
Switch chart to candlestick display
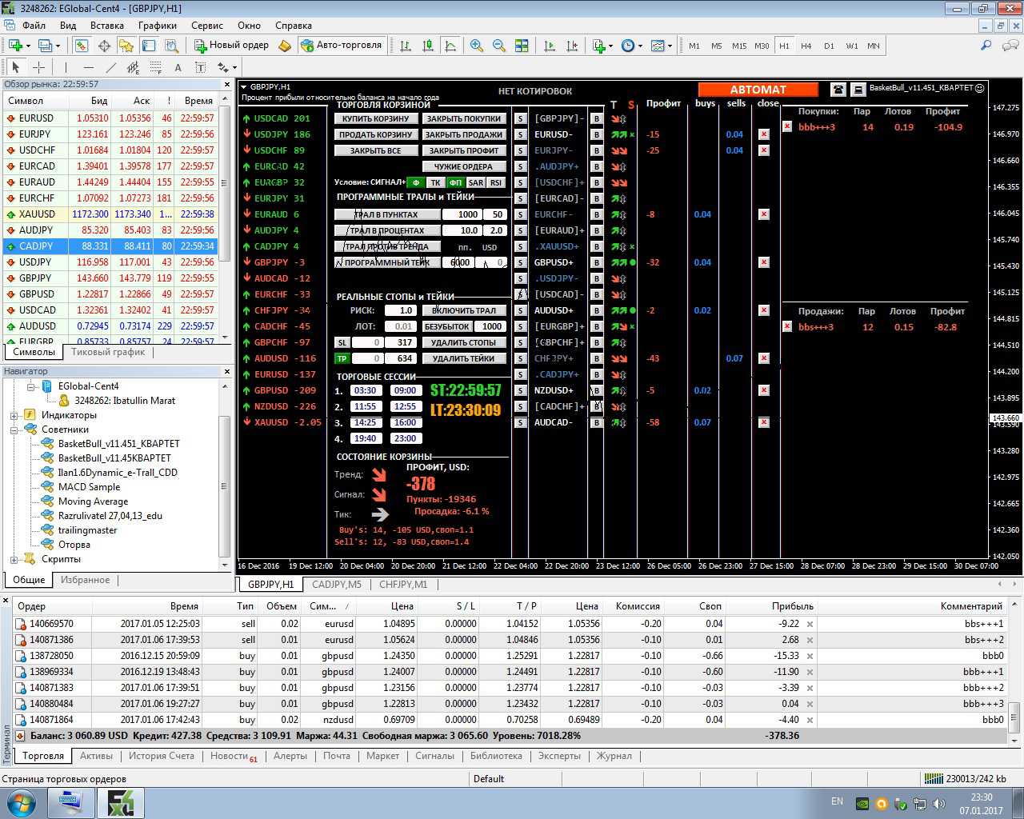[x=428, y=46]
